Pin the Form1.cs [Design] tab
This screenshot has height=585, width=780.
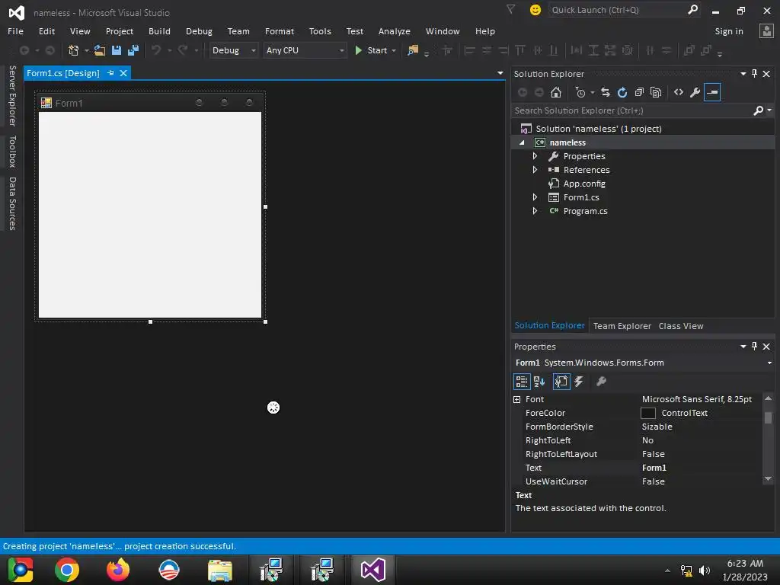coord(110,73)
